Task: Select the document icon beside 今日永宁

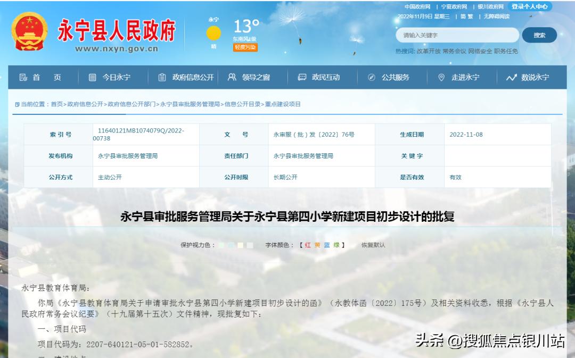Action: [x=92, y=77]
